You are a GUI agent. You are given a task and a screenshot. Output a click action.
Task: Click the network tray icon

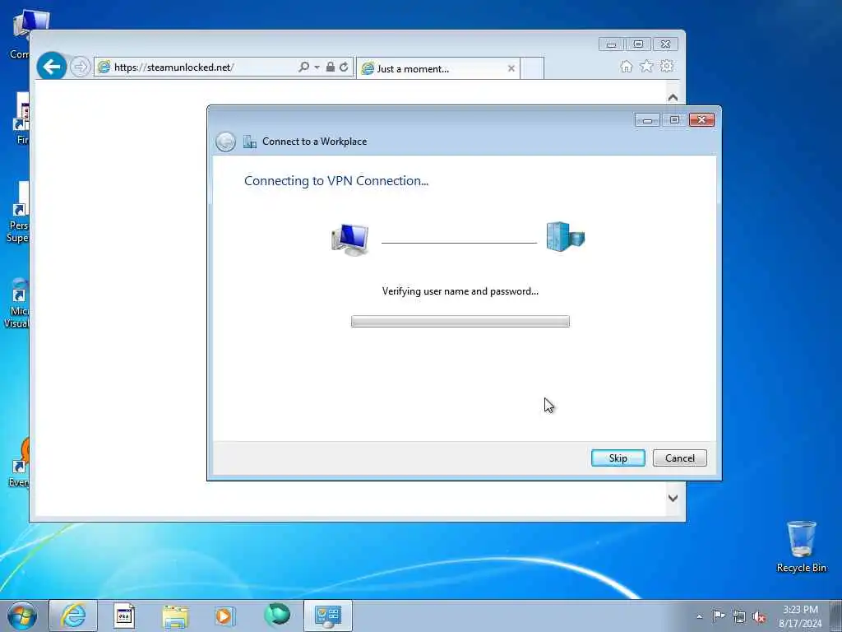pos(739,616)
